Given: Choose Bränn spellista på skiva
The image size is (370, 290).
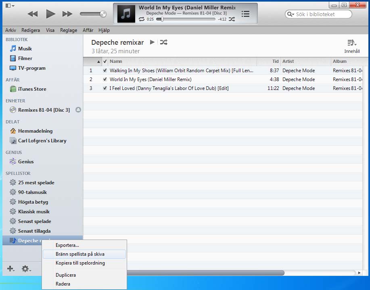Looking at the screenshot, I should point(84,254).
